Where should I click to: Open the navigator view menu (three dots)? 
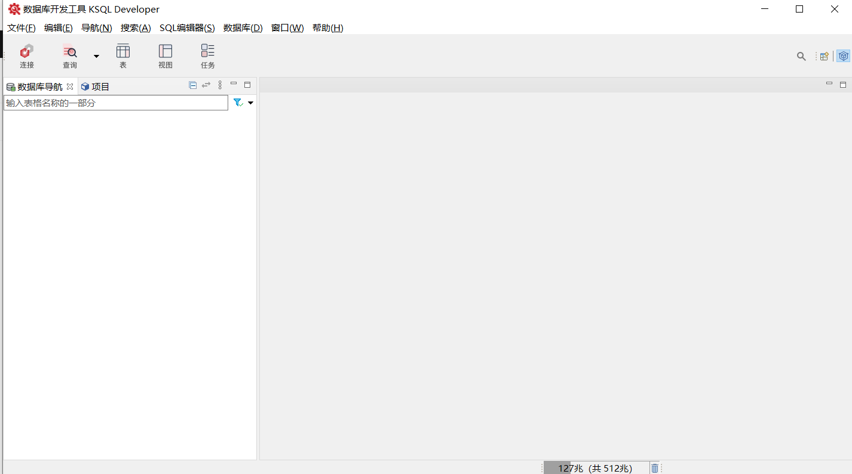220,85
